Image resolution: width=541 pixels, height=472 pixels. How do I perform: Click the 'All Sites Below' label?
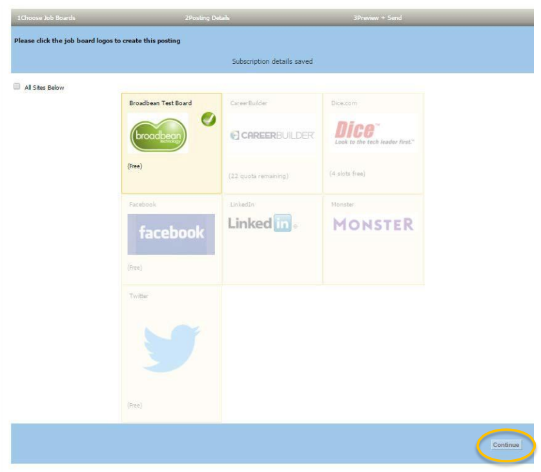(x=44, y=88)
